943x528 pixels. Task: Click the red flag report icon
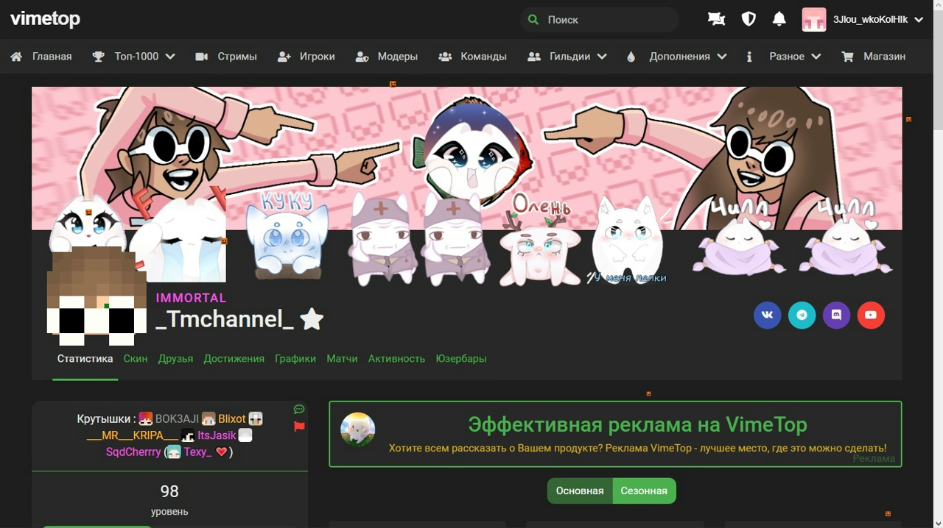[299, 427]
